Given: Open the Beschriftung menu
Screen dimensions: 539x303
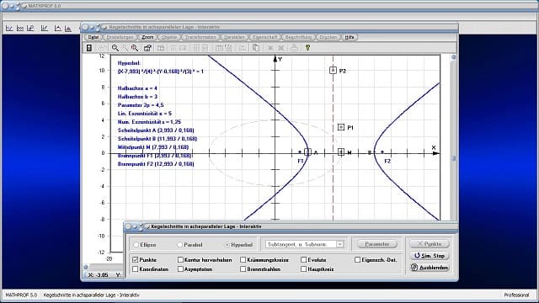Looking at the screenshot, I should pos(298,37).
